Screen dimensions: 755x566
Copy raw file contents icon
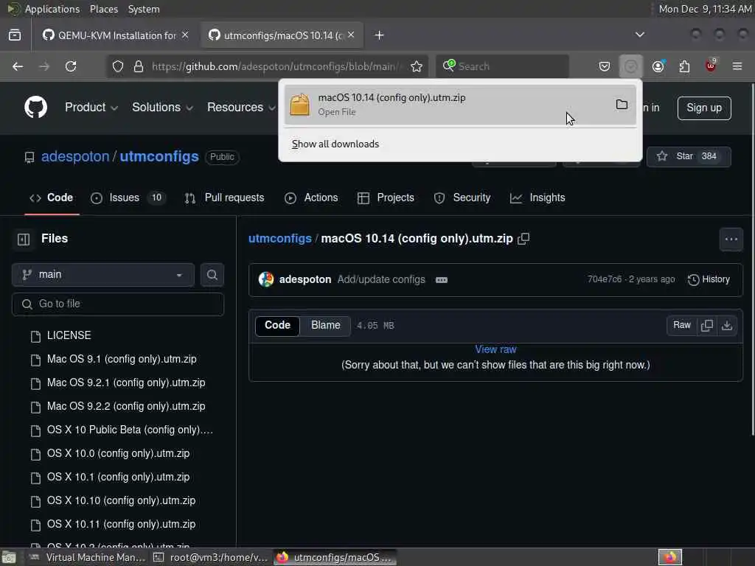point(707,326)
